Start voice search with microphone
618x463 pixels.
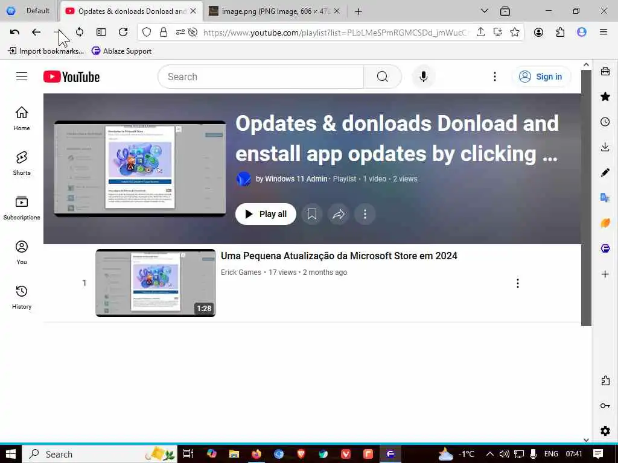424,77
